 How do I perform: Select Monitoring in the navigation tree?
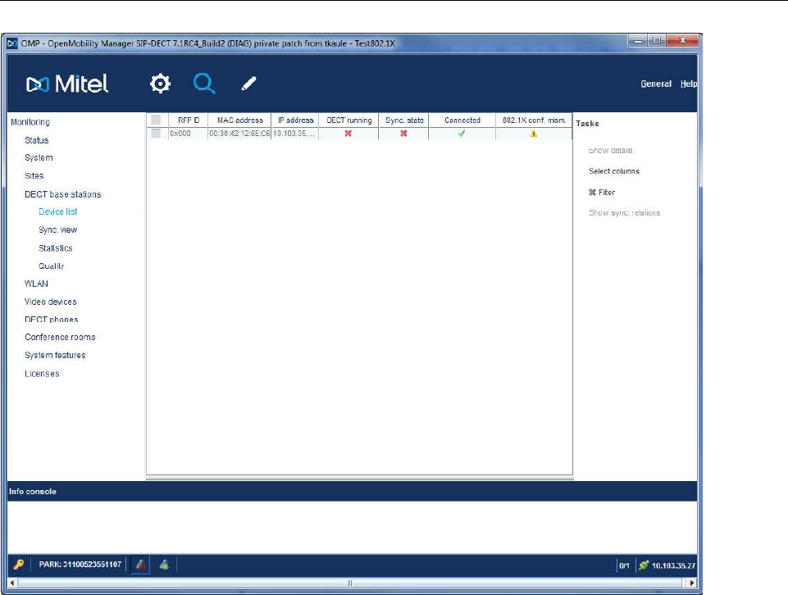(30, 122)
